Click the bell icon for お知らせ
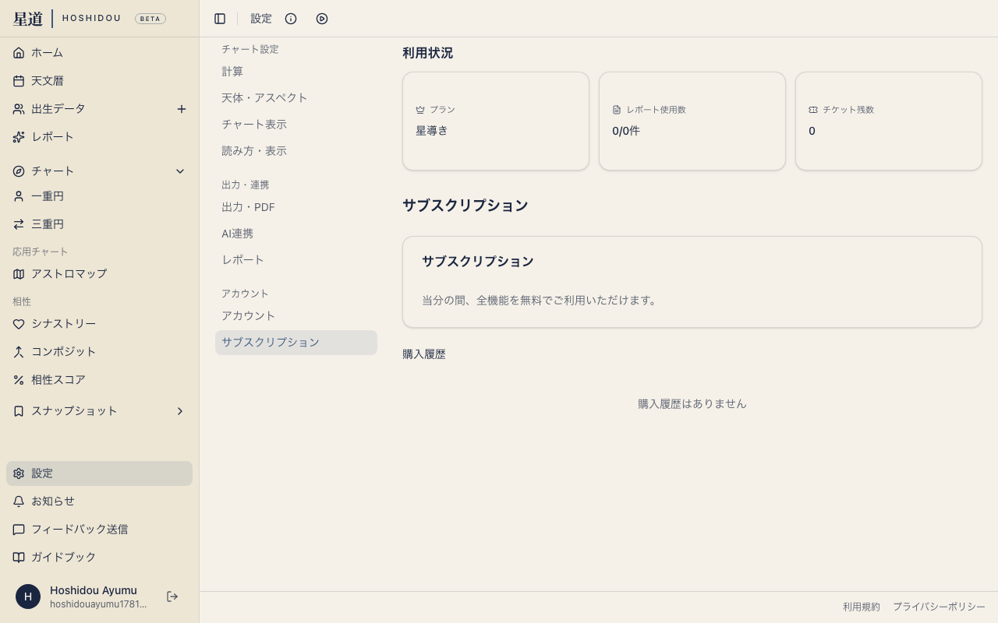This screenshot has height=623, width=998. pyautogui.click(x=19, y=502)
